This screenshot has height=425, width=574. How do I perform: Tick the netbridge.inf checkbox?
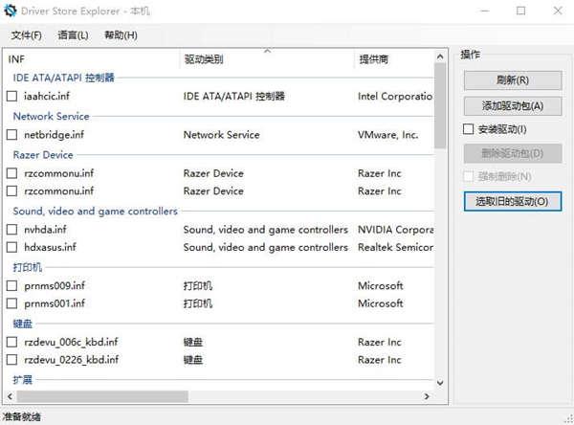(x=11, y=135)
